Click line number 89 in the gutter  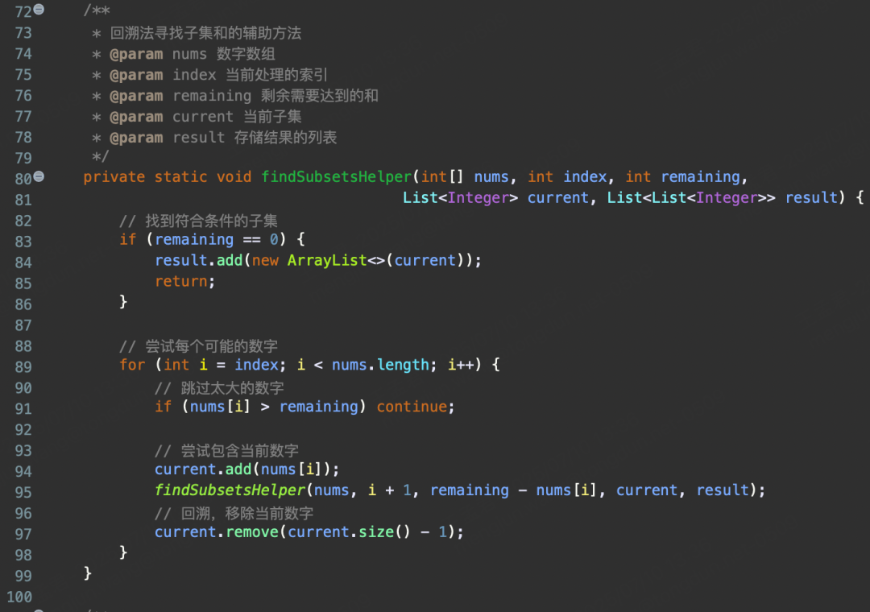(23, 366)
